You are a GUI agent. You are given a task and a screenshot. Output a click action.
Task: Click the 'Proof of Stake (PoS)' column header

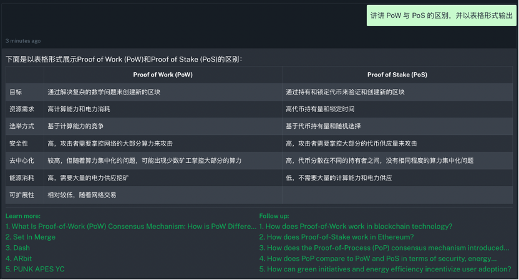tap(397, 75)
